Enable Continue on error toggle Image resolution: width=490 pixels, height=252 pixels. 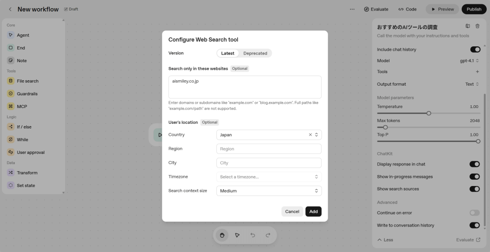(x=475, y=213)
